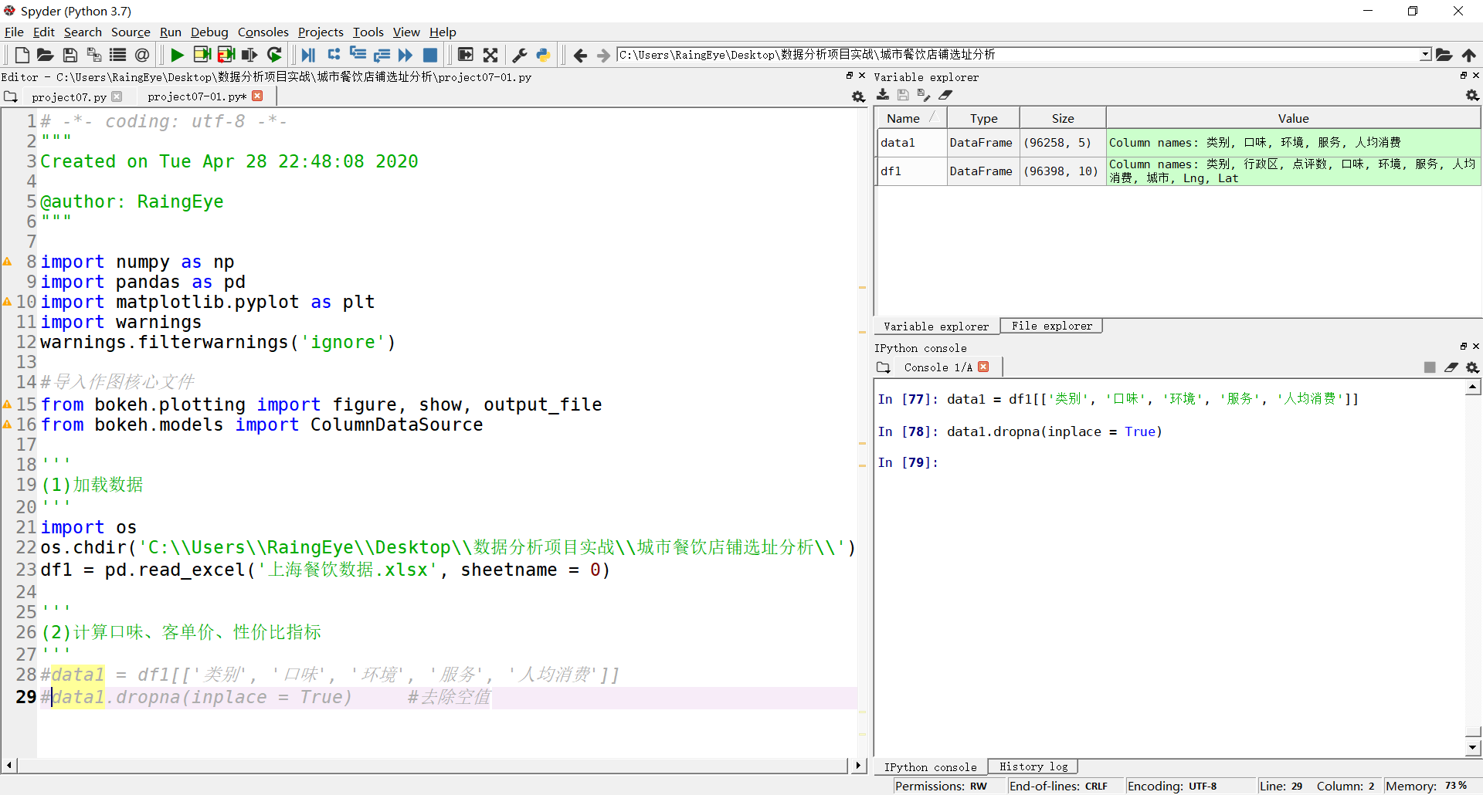Select the Console 1/A tab
Viewport: 1483px width, 795px height.
(938, 367)
